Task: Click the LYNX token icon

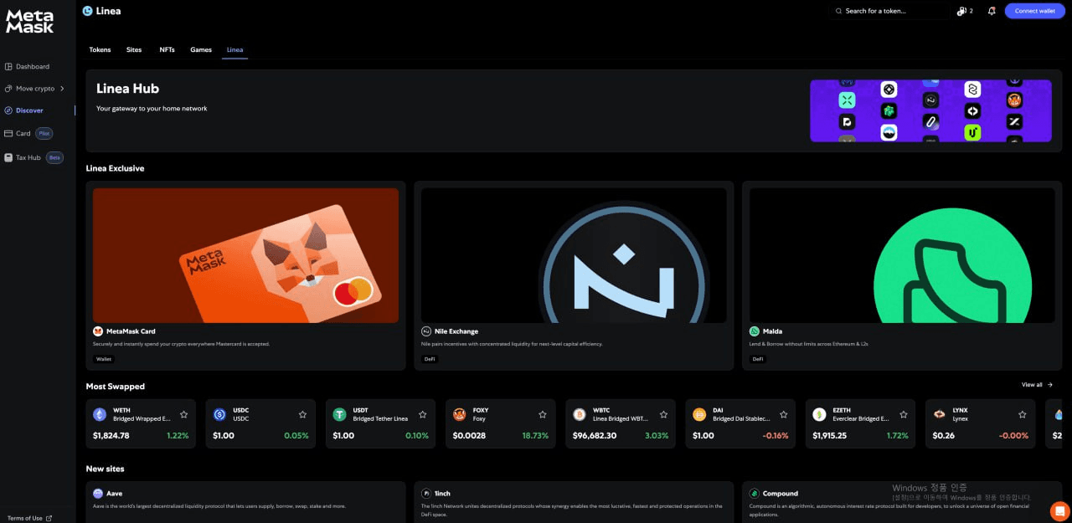Action: (940, 414)
